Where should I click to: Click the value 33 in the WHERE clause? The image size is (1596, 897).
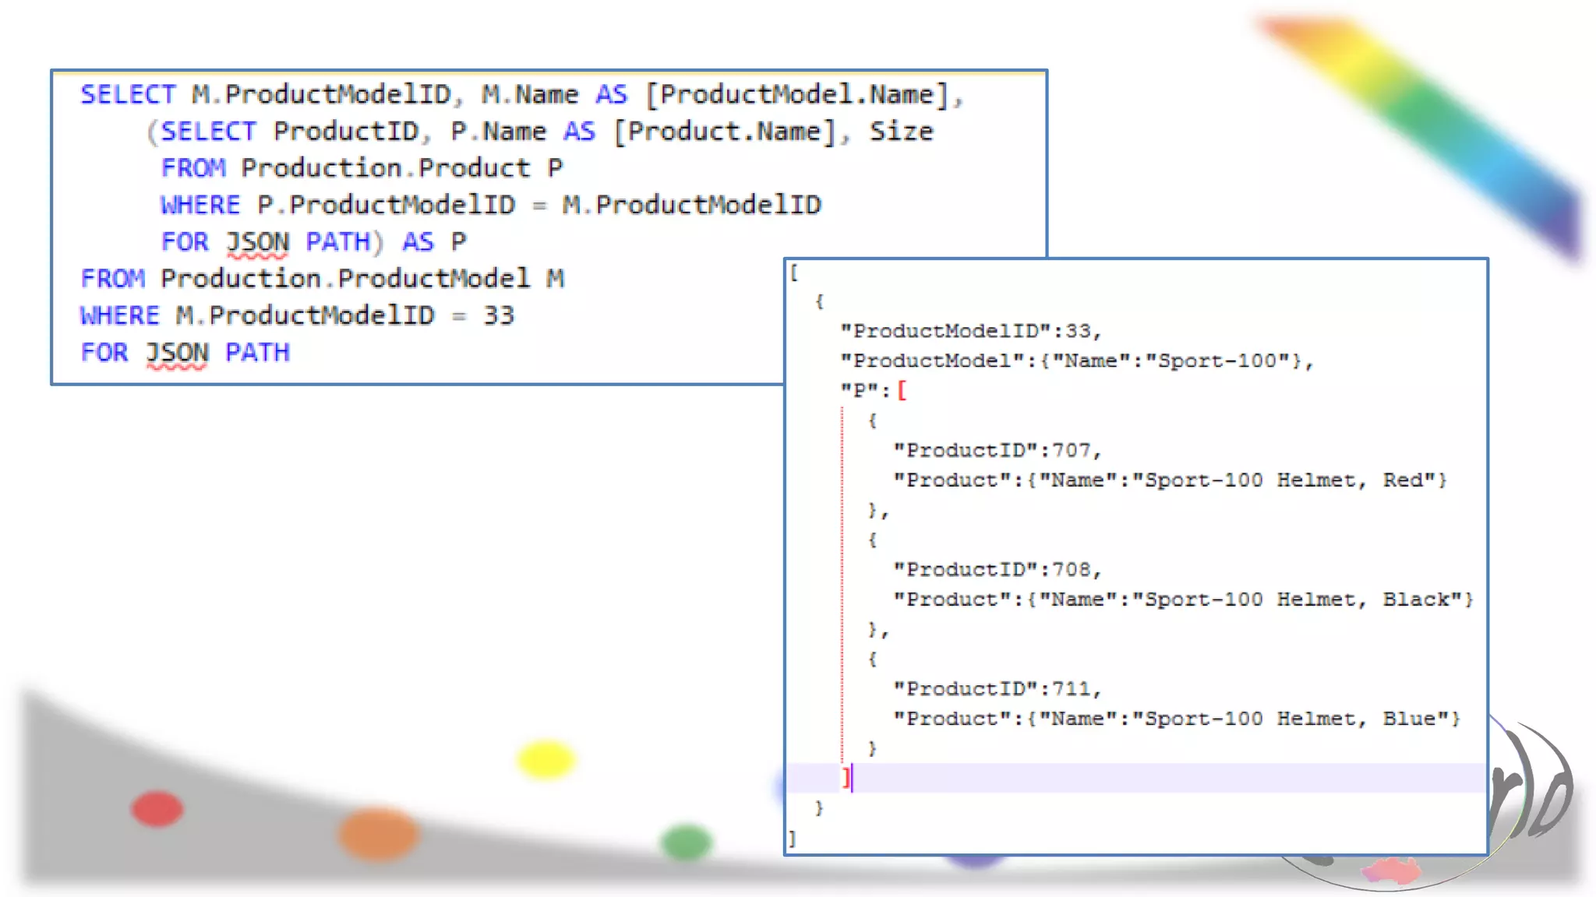499,315
